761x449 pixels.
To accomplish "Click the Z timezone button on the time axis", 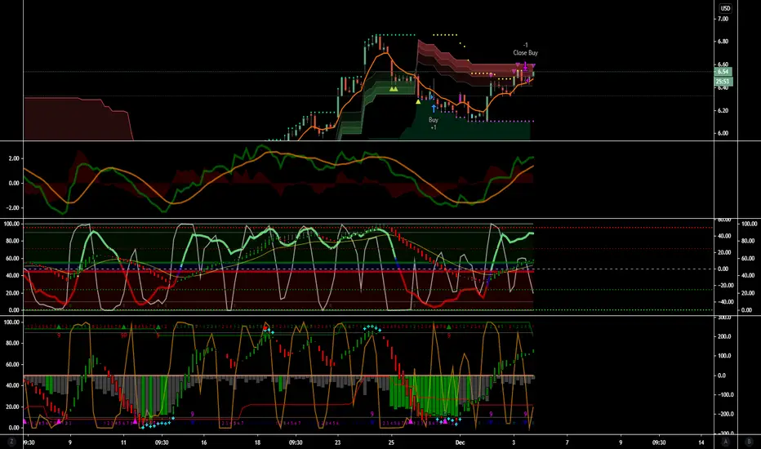I will tap(11, 442).
